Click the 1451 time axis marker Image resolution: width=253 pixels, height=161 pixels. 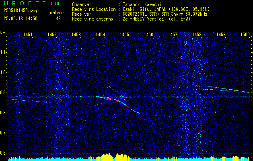coord(28,34)
